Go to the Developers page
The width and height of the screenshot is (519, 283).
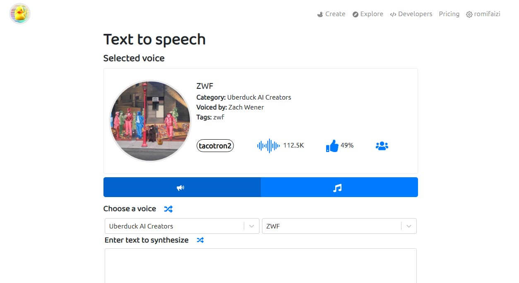pyautogui.click(x=411, y=14)
